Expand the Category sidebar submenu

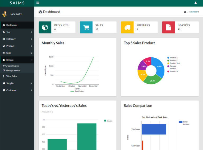click(x=17, y=39)
